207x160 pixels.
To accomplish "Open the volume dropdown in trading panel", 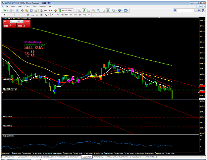I will click(11, 21).
